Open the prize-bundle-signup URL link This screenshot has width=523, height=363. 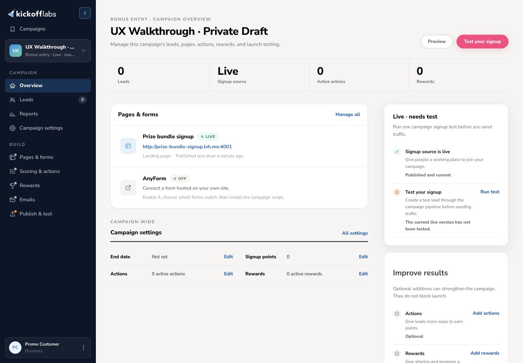coord(187,147)
